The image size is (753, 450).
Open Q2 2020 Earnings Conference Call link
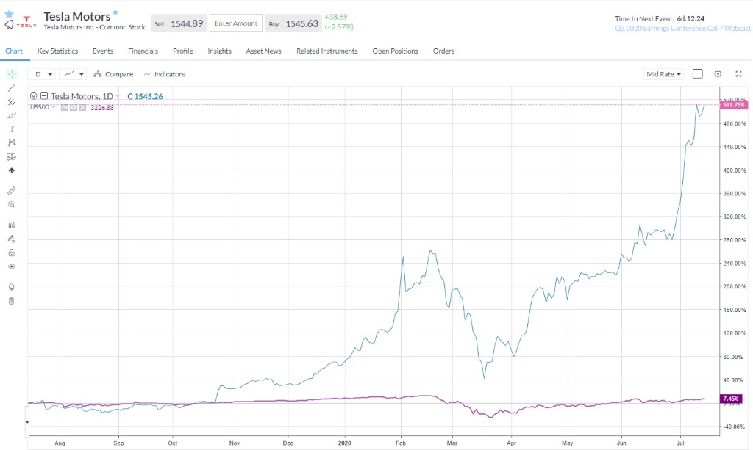[682, 29]
